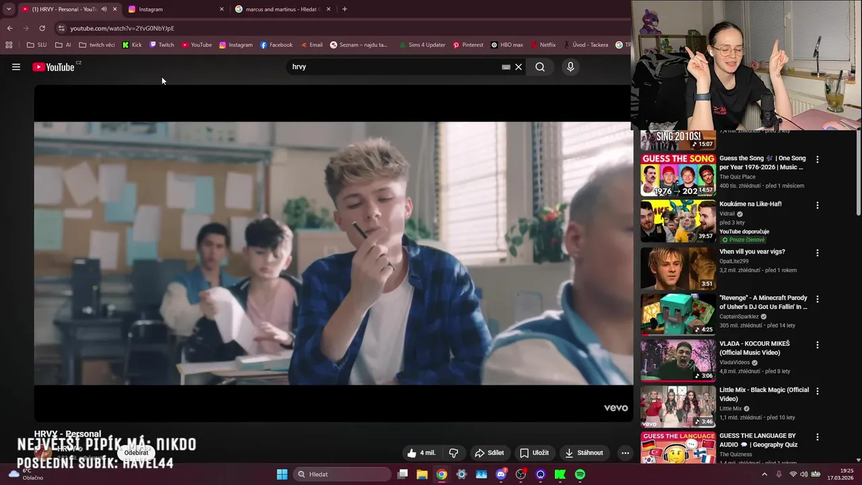Viewport: 862px width, 485px height.
Task: Open the Netflix bookmark
Action: (x=543, y=45)
